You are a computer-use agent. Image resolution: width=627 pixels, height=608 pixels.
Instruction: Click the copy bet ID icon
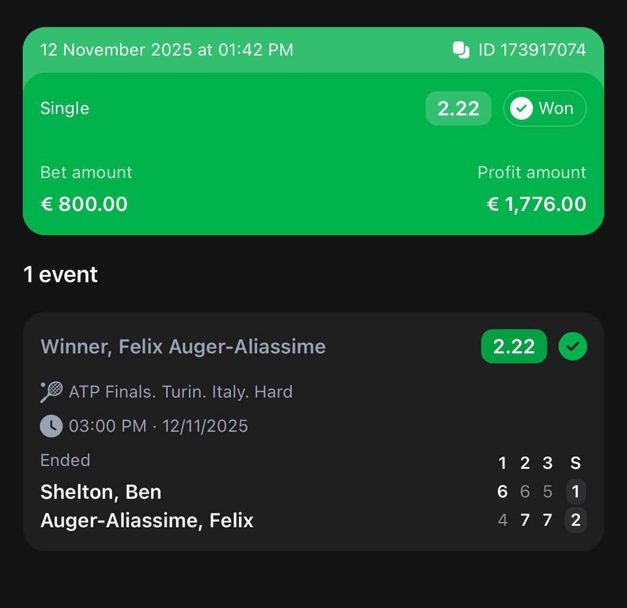click(x=461, y=50)
